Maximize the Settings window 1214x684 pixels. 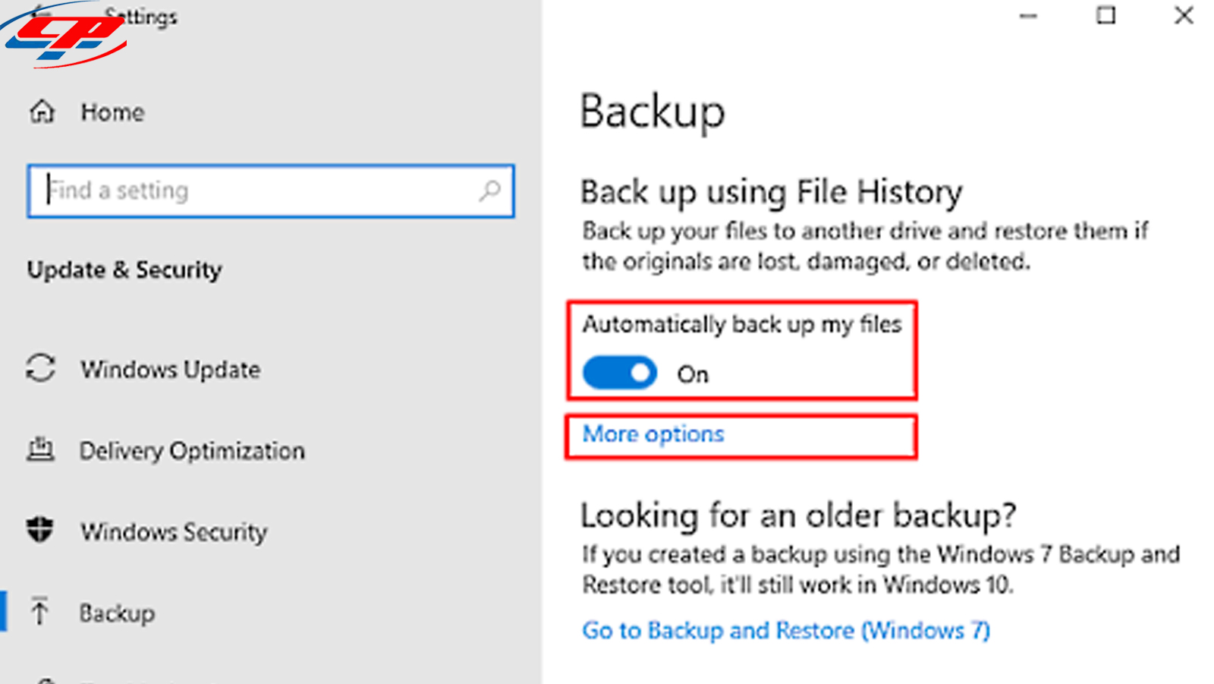click(x=1106, y=16)
